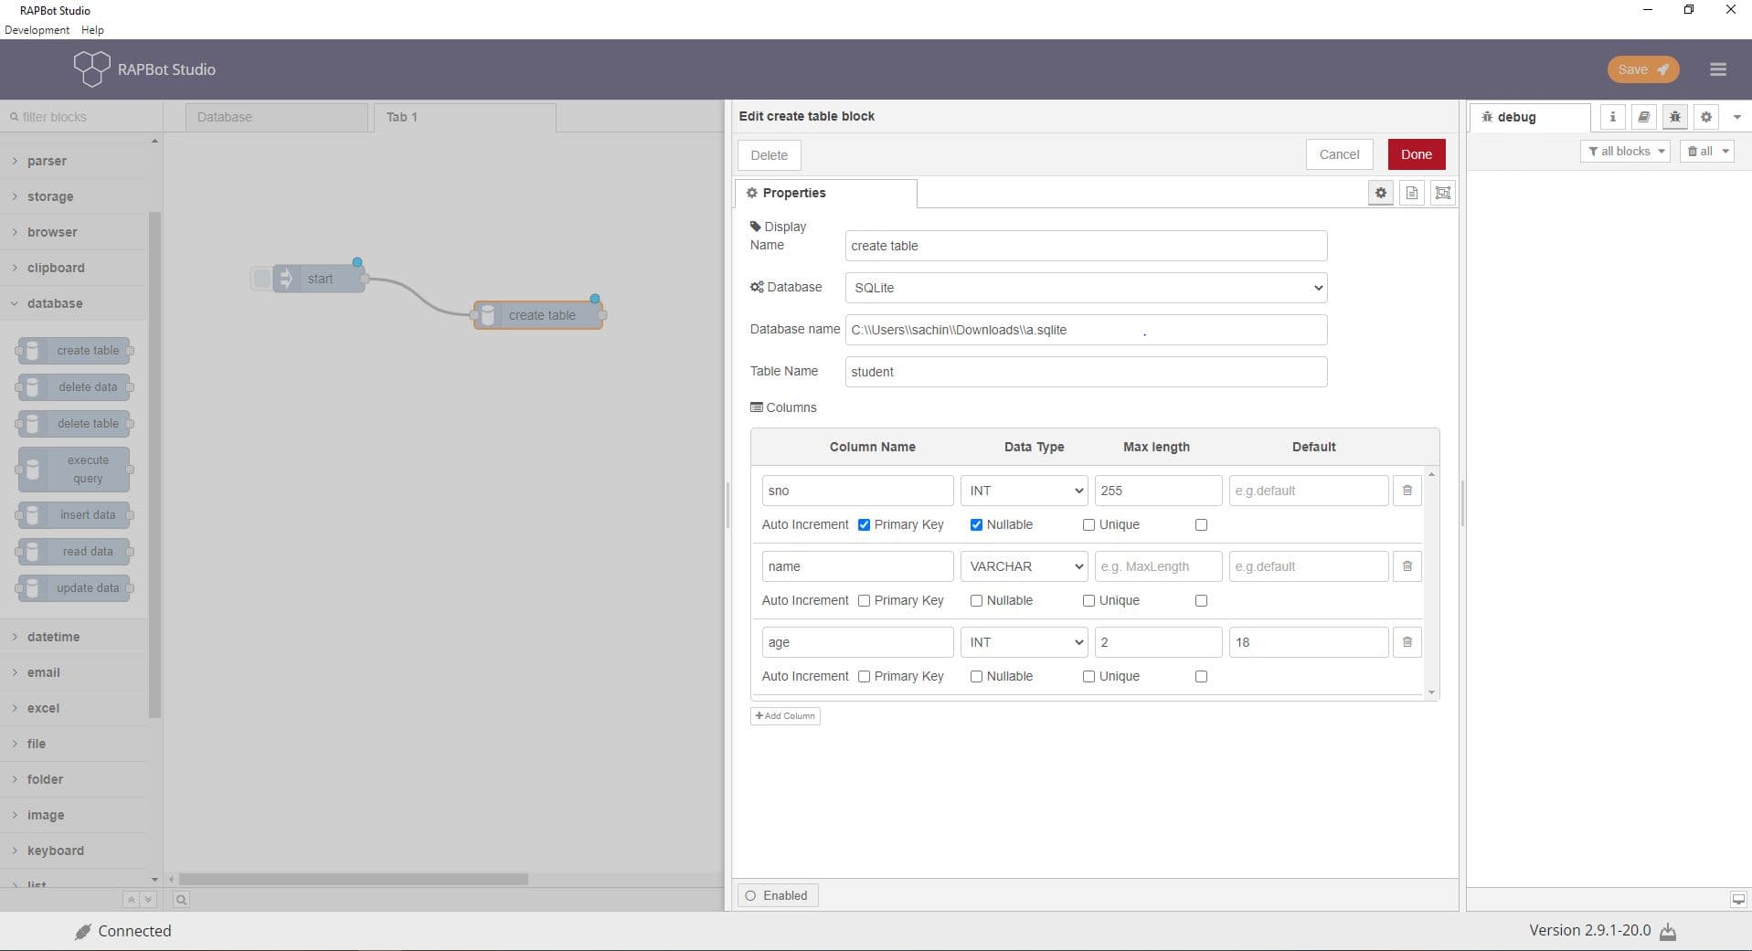
Task: Delete the age column with trash icon
Action: 1407,642
